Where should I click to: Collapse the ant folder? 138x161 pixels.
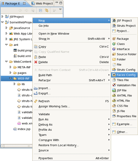tap(6, 45)
